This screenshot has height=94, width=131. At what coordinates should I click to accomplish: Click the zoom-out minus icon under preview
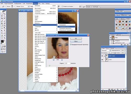[54, 60]
